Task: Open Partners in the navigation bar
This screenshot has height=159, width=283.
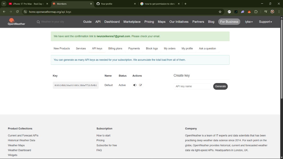Action: [x=198, y=22]
